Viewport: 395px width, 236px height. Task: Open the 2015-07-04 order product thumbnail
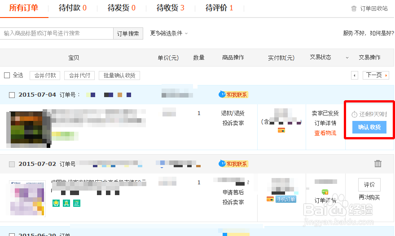pos(28,129)
